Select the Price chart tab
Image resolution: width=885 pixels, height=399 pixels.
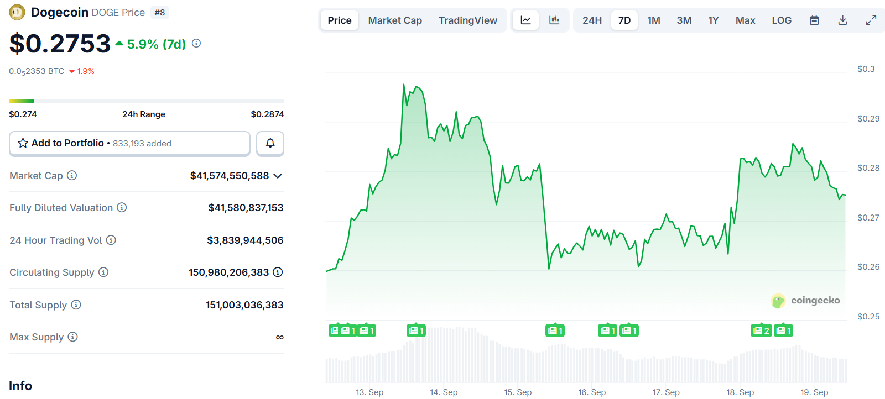click(340, 20)
